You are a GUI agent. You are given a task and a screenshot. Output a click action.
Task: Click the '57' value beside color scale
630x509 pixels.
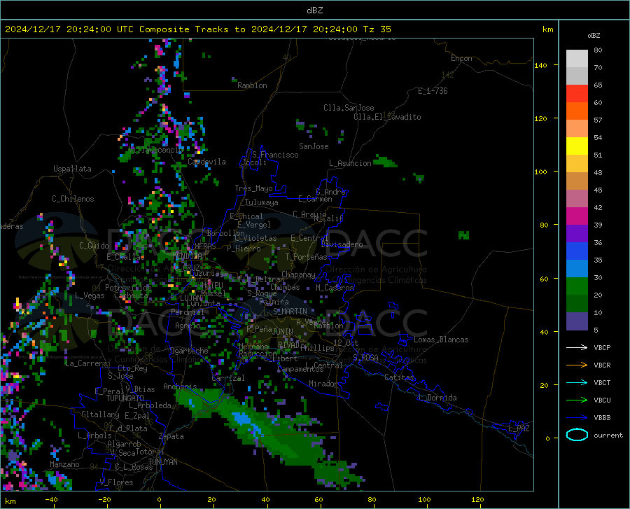coord(598,120)
